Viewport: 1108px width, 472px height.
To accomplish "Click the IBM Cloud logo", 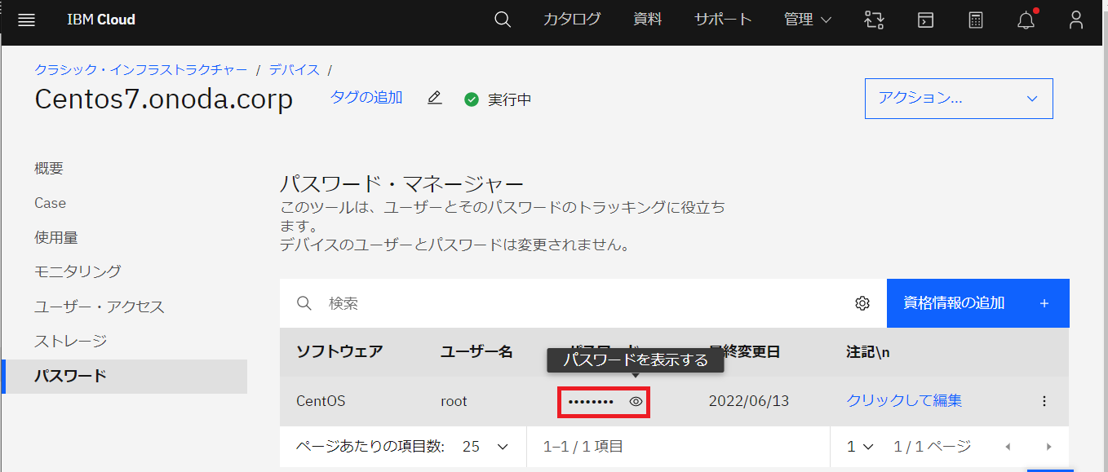I will 101,20.
